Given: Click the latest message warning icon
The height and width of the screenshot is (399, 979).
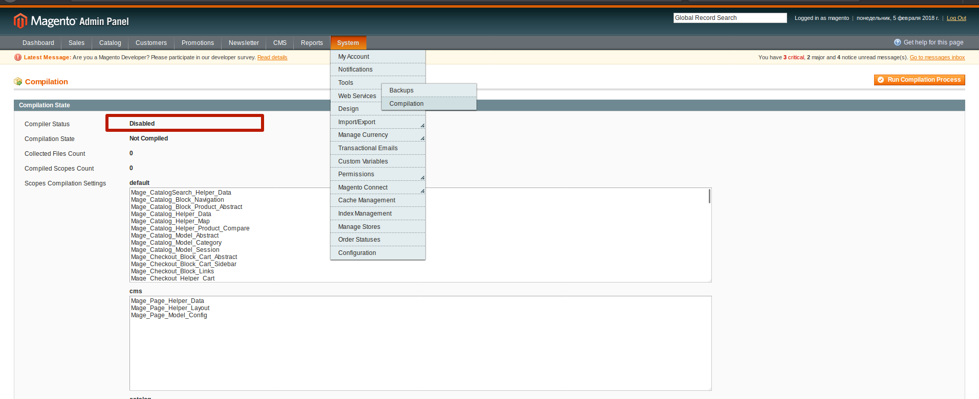Looking at the screenshot, I should click(x=18, y=57).
